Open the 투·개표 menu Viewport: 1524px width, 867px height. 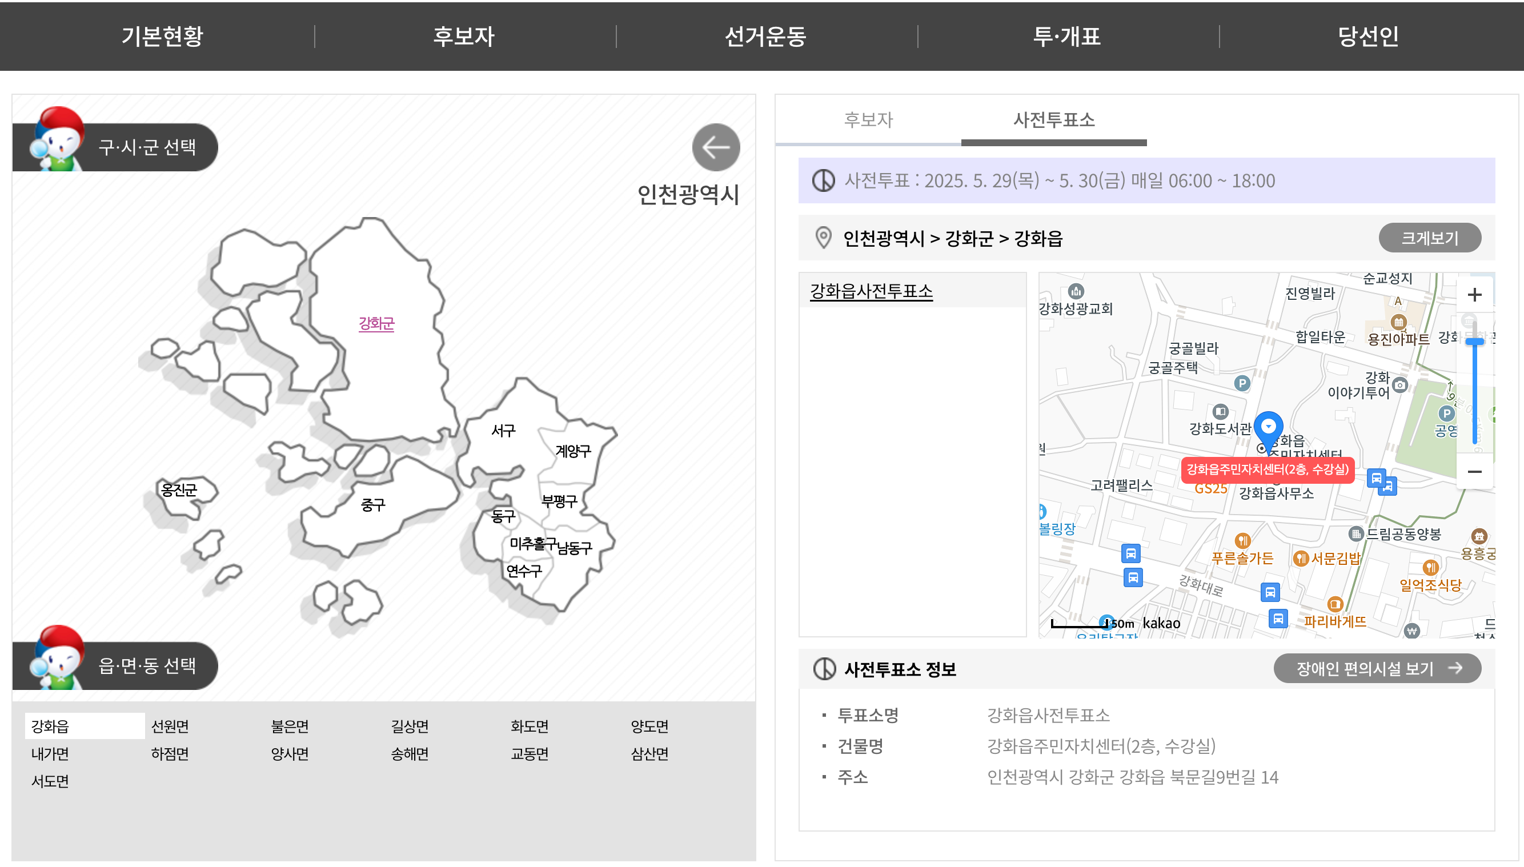1066,37
